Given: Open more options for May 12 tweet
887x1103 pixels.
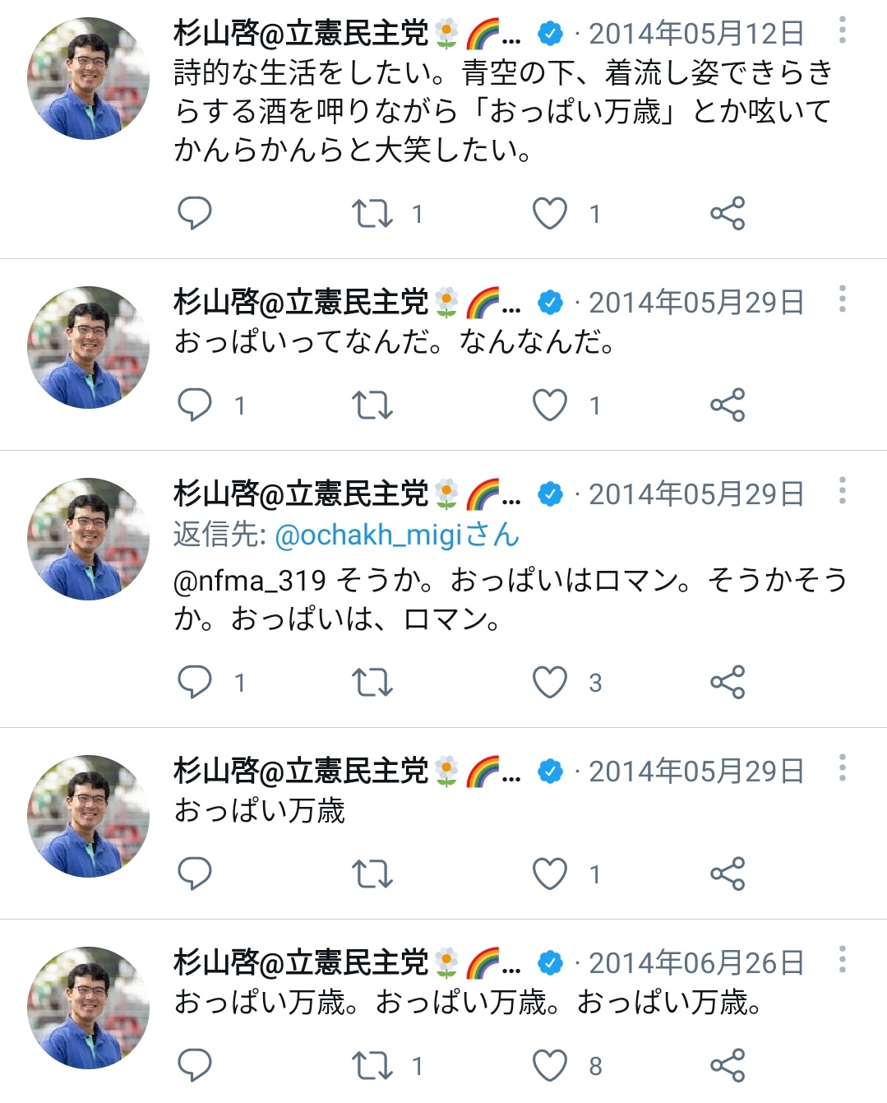Looking at the screenshot, I should pyautogui.click(x=842, y=30).
